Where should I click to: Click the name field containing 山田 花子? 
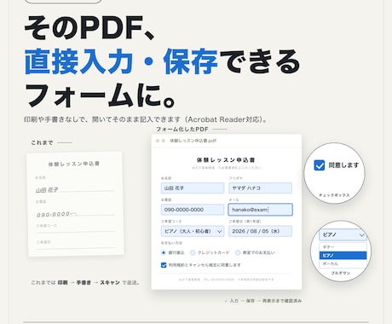pos(193,188)
